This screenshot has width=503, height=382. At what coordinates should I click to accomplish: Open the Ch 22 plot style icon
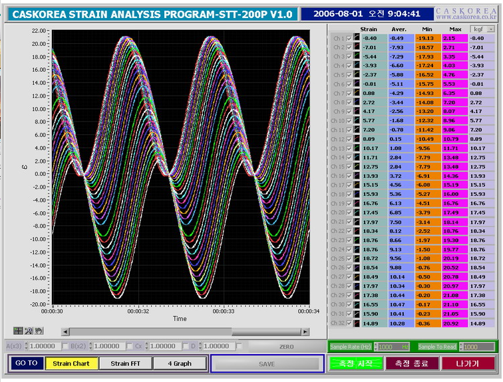pos(357,231)
